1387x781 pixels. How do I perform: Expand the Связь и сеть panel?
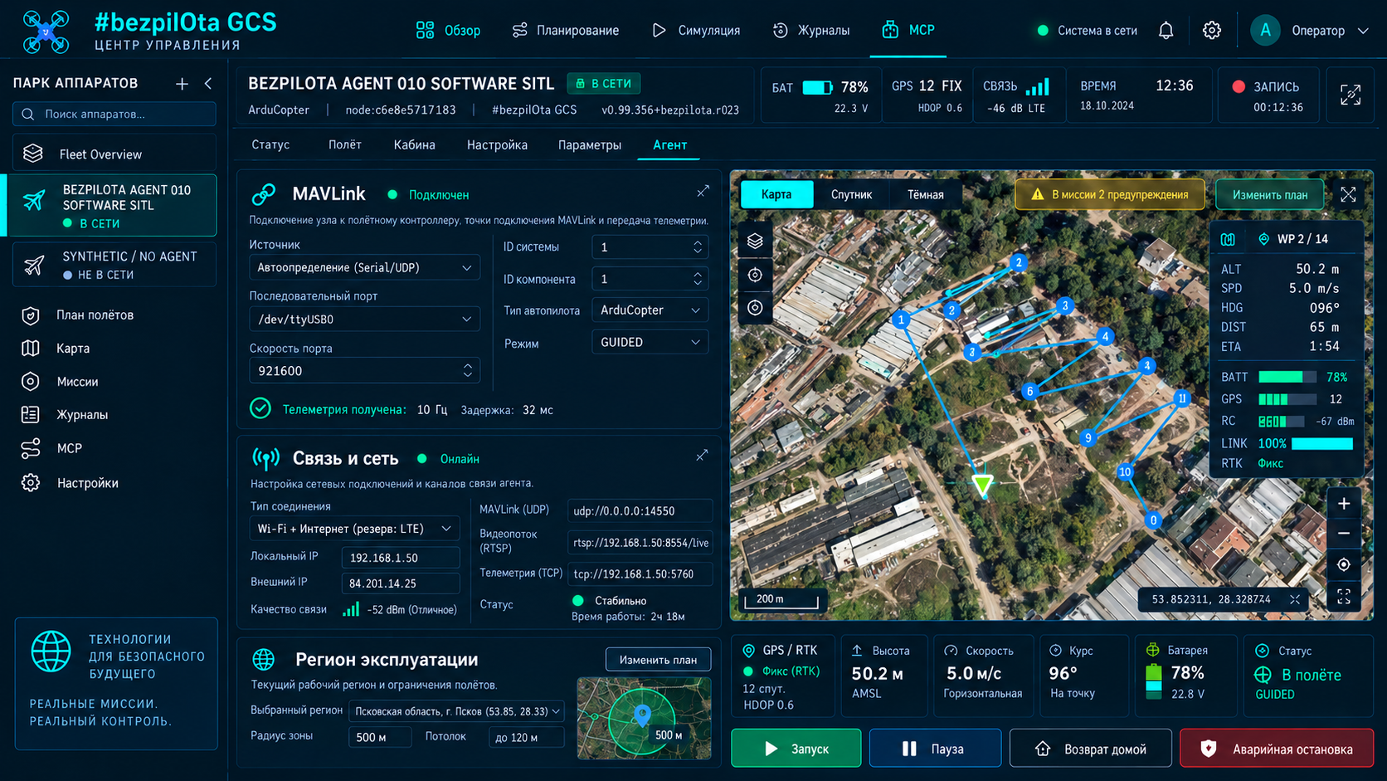(x=702, y=456)
